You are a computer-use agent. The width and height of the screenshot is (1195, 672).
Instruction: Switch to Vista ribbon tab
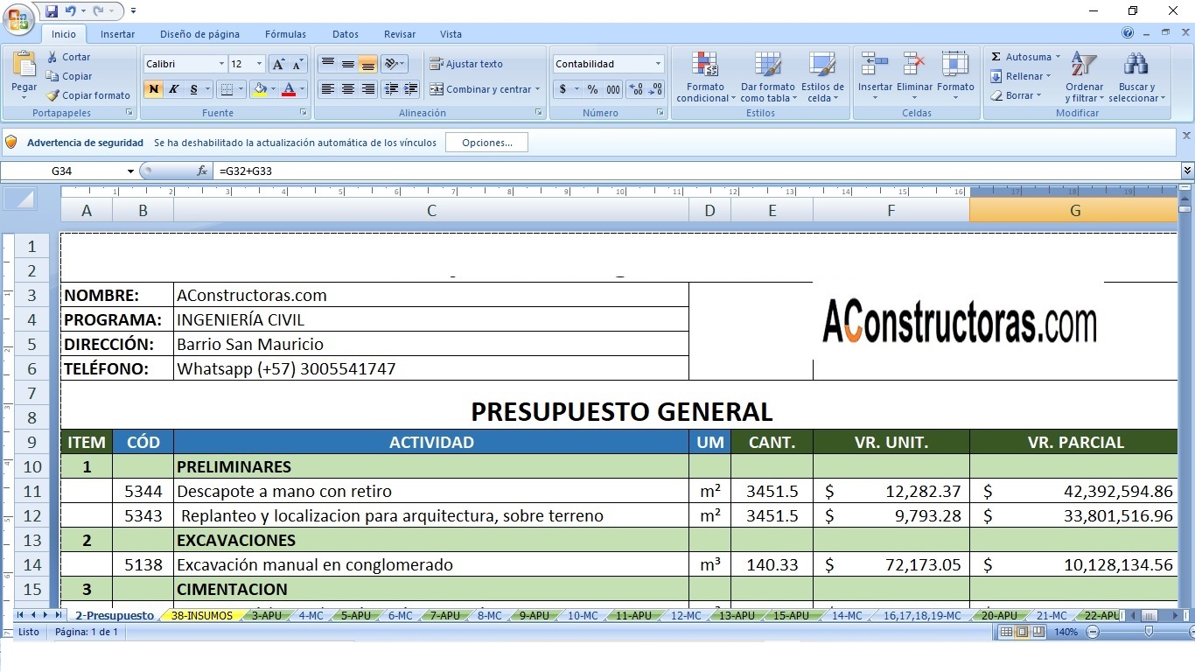tap(451, 34)
